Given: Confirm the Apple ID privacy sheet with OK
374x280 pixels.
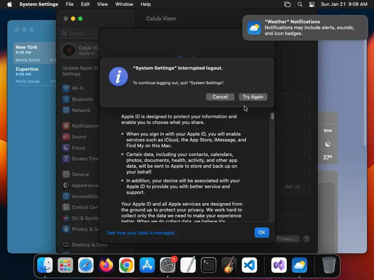Looking at the screenshot, I should (x=262, y=232).
